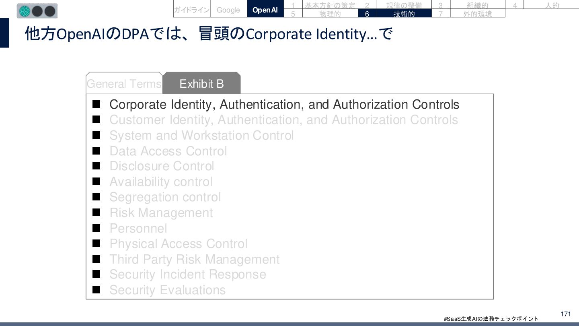Select the System and Workstation Control item
The height and width of the screenshot is (326, 579).
pos(201,135)
